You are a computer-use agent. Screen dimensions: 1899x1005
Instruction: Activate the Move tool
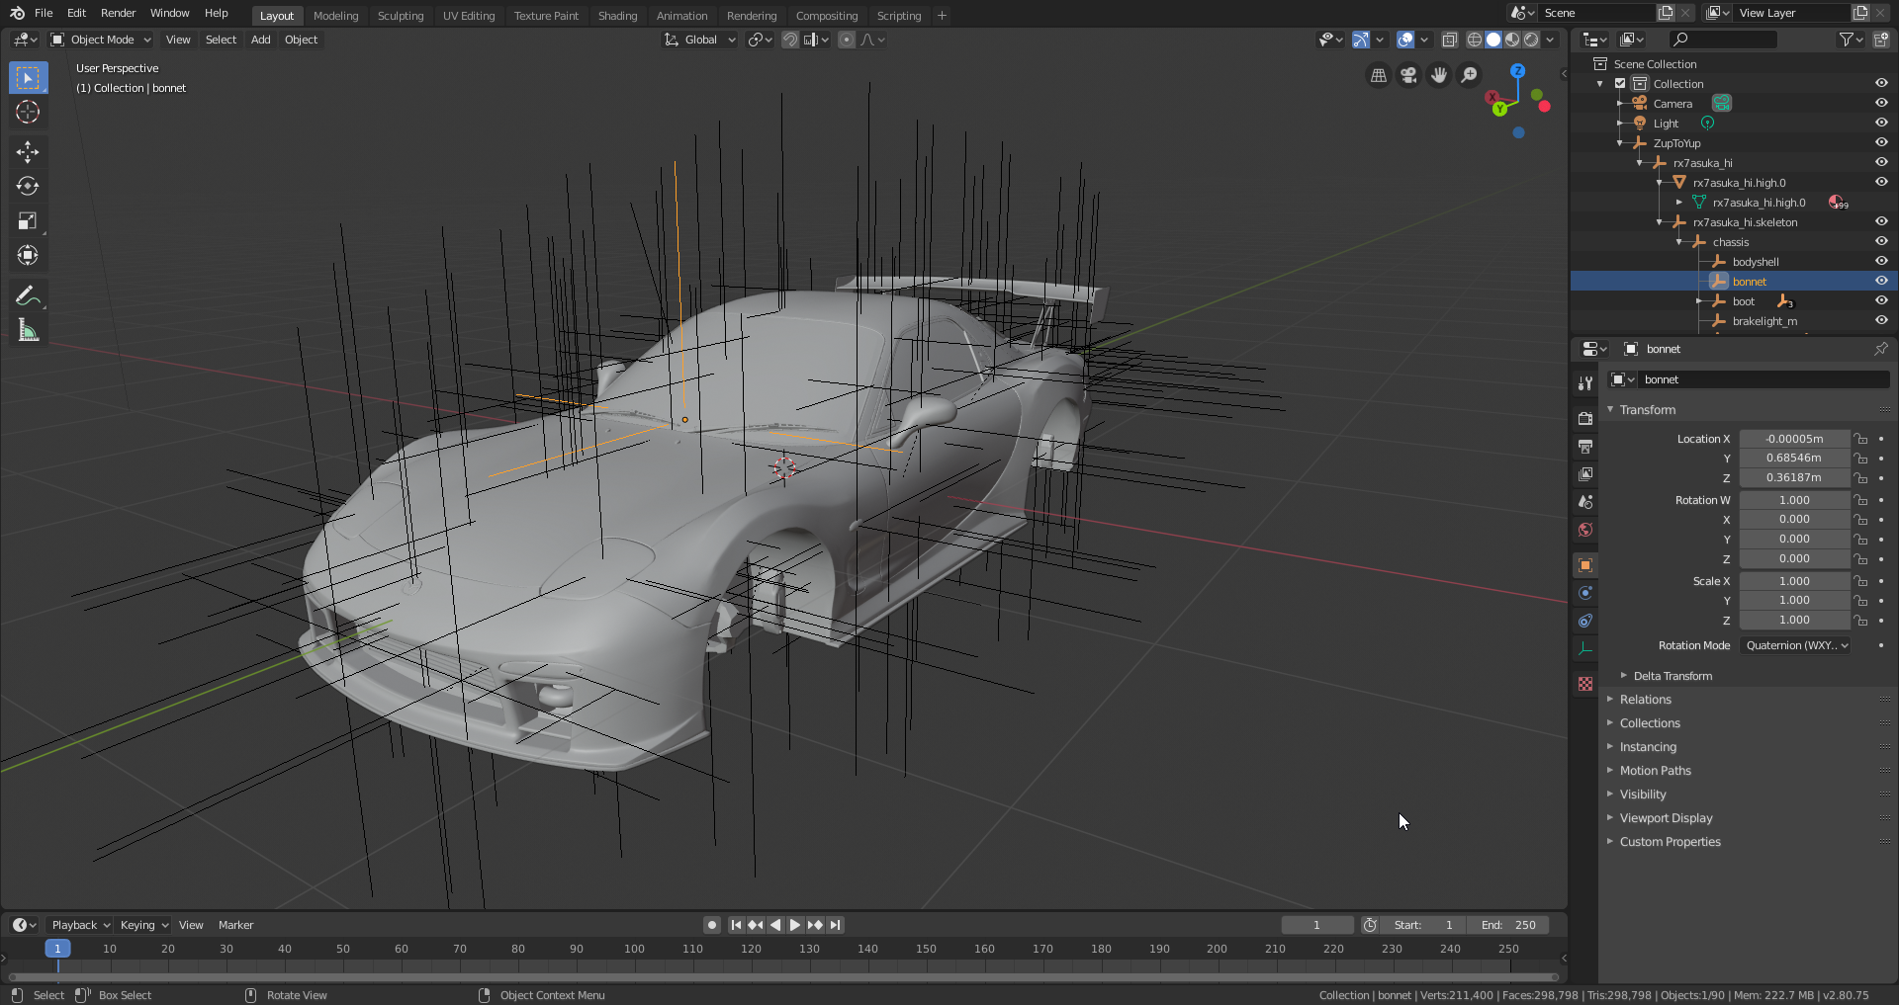(x=28, y=151)
